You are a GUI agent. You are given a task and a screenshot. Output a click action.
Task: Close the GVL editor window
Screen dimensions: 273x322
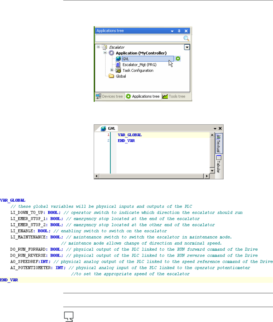point(220,128)
